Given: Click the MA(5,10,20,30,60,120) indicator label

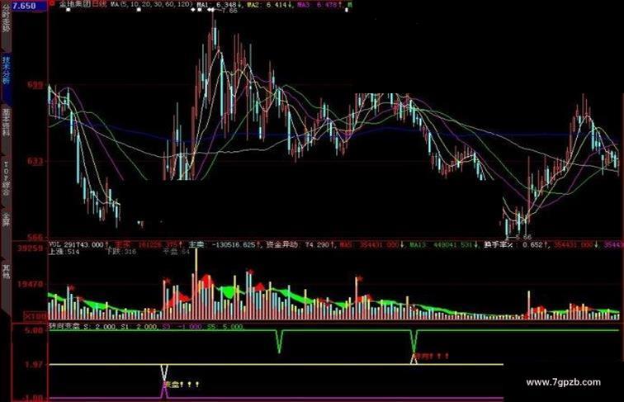Looking at the screenshot, I should pyautogui.click(x=152, y=5).
